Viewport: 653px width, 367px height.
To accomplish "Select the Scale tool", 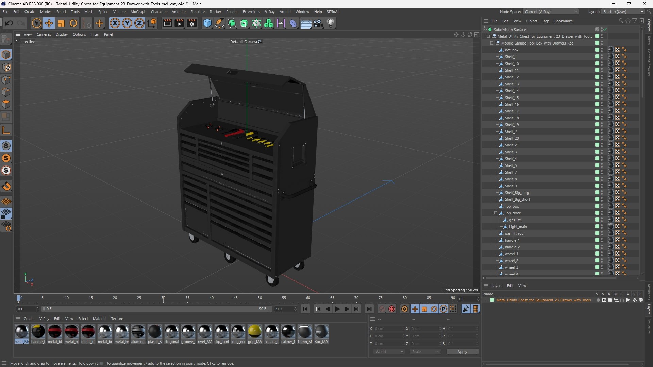I will 61,23.
